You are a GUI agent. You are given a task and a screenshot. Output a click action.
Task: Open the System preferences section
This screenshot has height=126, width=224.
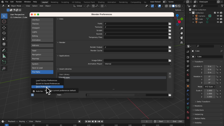point(42,64)
